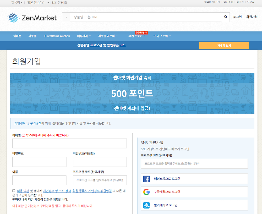Click 구글계정으로 로그인 button
Image resolution: width=262 pixels, height=214 pixels.
(x=194, y=192)
